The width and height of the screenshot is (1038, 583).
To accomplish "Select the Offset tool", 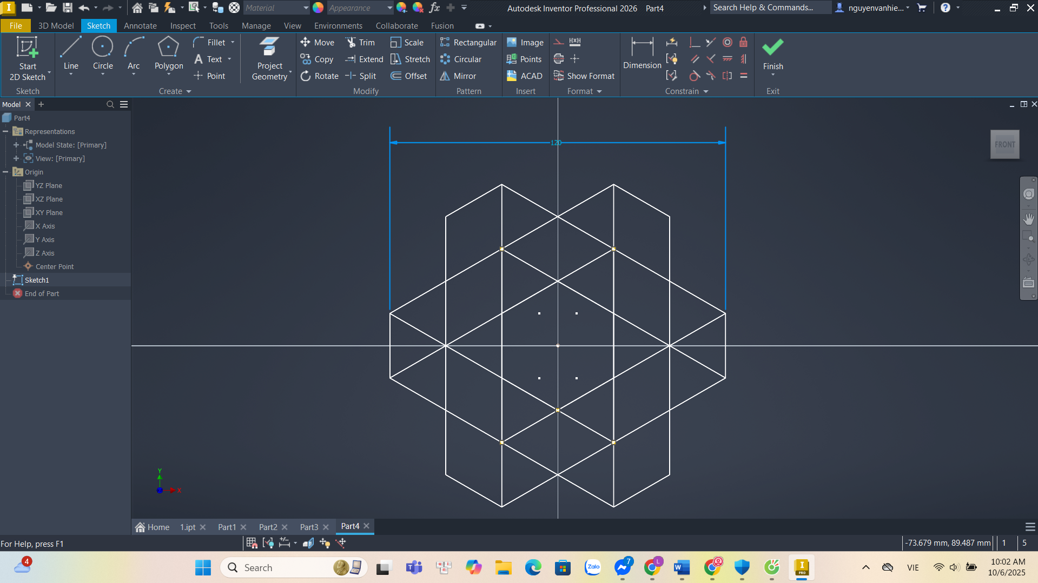I will pyautogui.click(x=409, y=76).
